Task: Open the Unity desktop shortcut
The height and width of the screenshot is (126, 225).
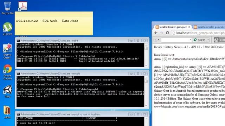Action: (7, 91)
